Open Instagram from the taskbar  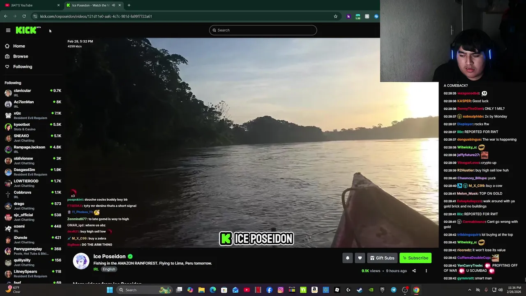281,290
